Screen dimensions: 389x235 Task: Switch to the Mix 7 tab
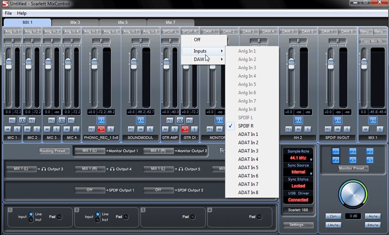coord(170,23)
